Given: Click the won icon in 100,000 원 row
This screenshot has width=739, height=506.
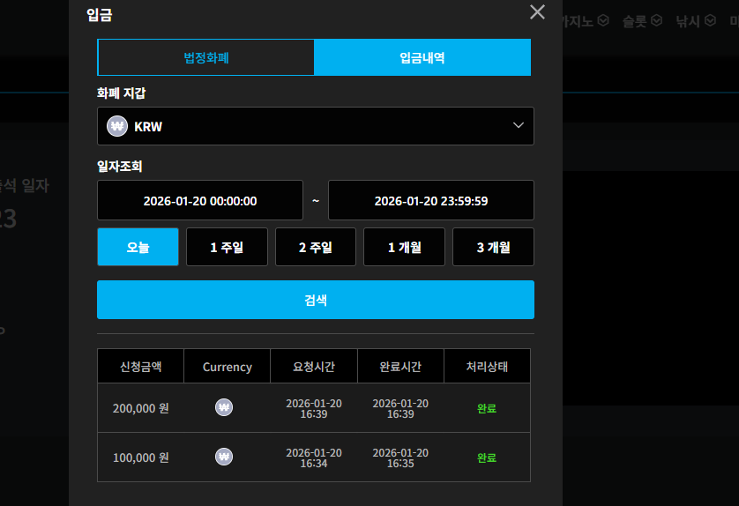Looking at the screenshot, I should point(224,457).
